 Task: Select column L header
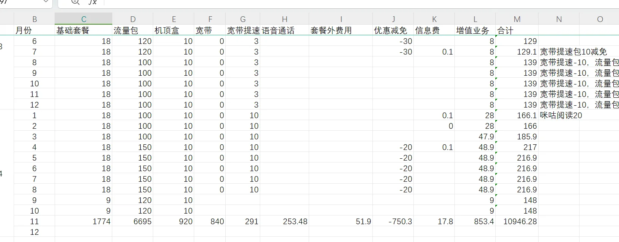point(475,19)
